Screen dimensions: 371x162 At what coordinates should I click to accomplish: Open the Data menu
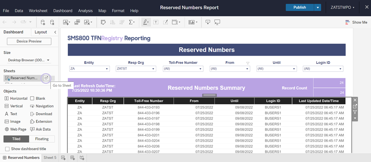[x=19, y=11]
